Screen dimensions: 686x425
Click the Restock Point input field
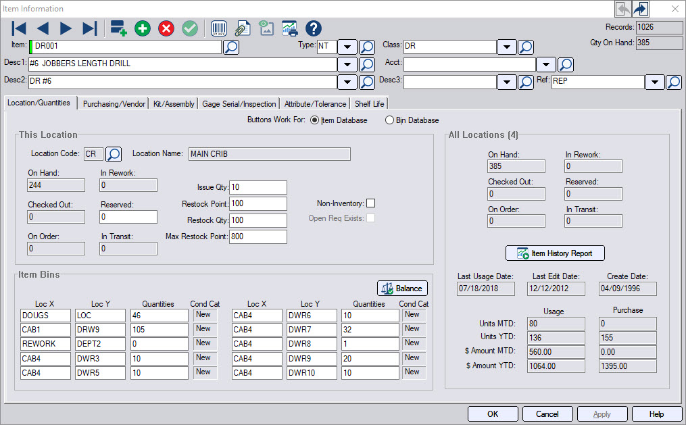258,203
